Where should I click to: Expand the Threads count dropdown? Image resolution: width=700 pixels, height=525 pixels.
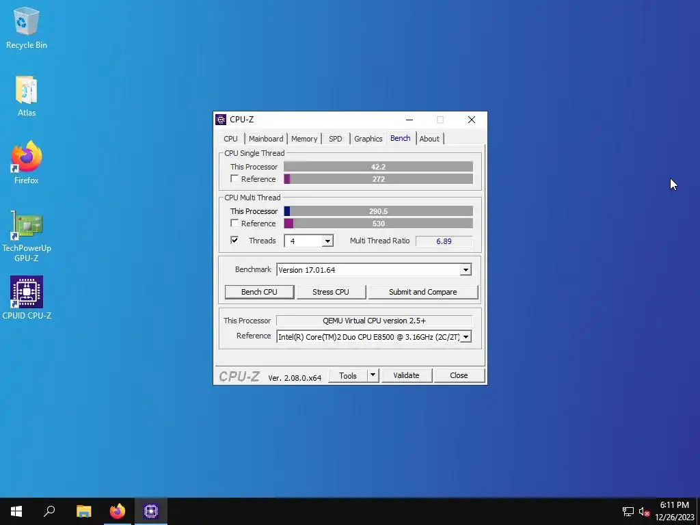[x=327, y=241]
